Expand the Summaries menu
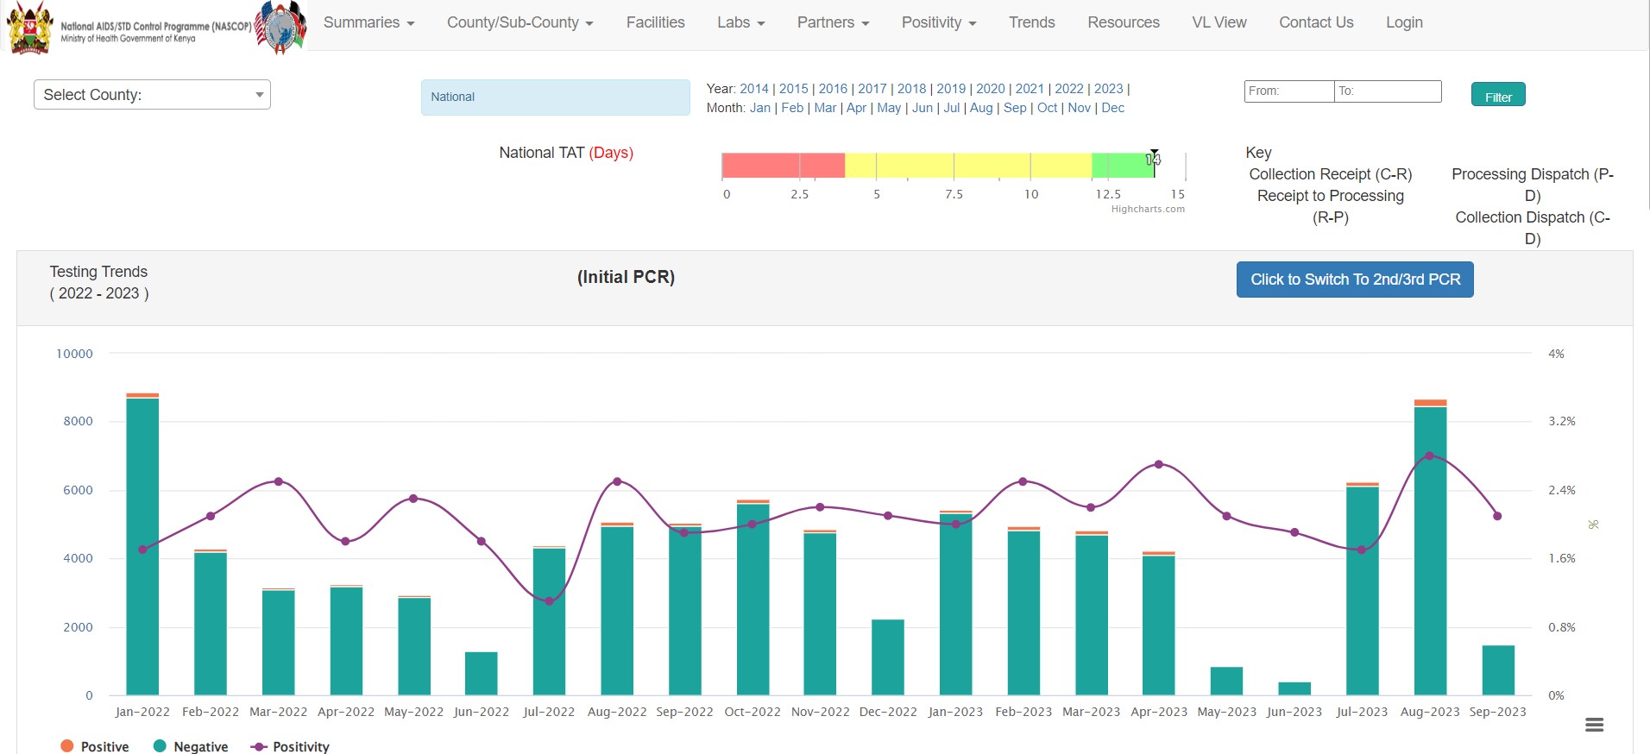Viewport: 1650px width, 754px height. tap(368, 22)
